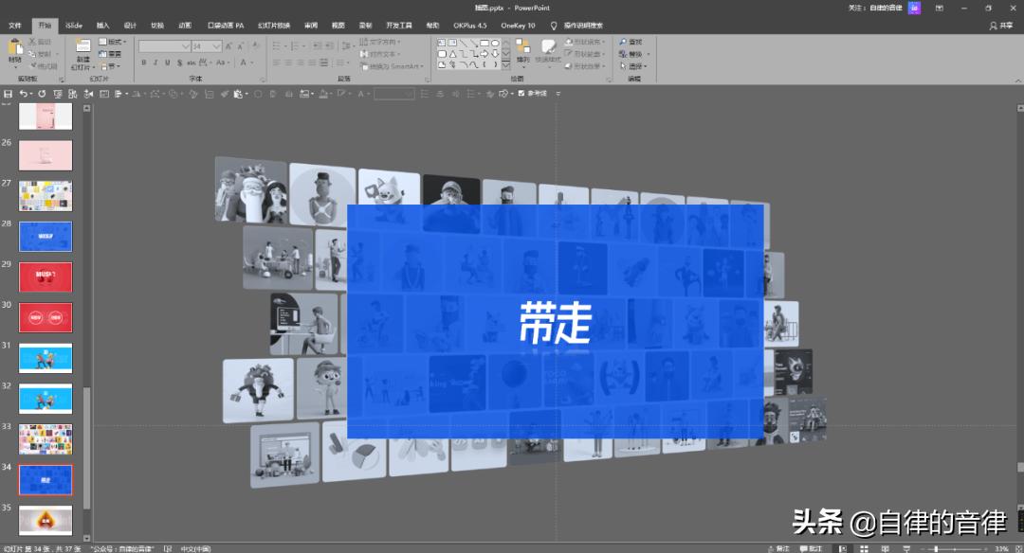This screenshot has width=1024, height=553.
Task: Expand the shapes gallery More arrow
Action: (x=506, y=65)
